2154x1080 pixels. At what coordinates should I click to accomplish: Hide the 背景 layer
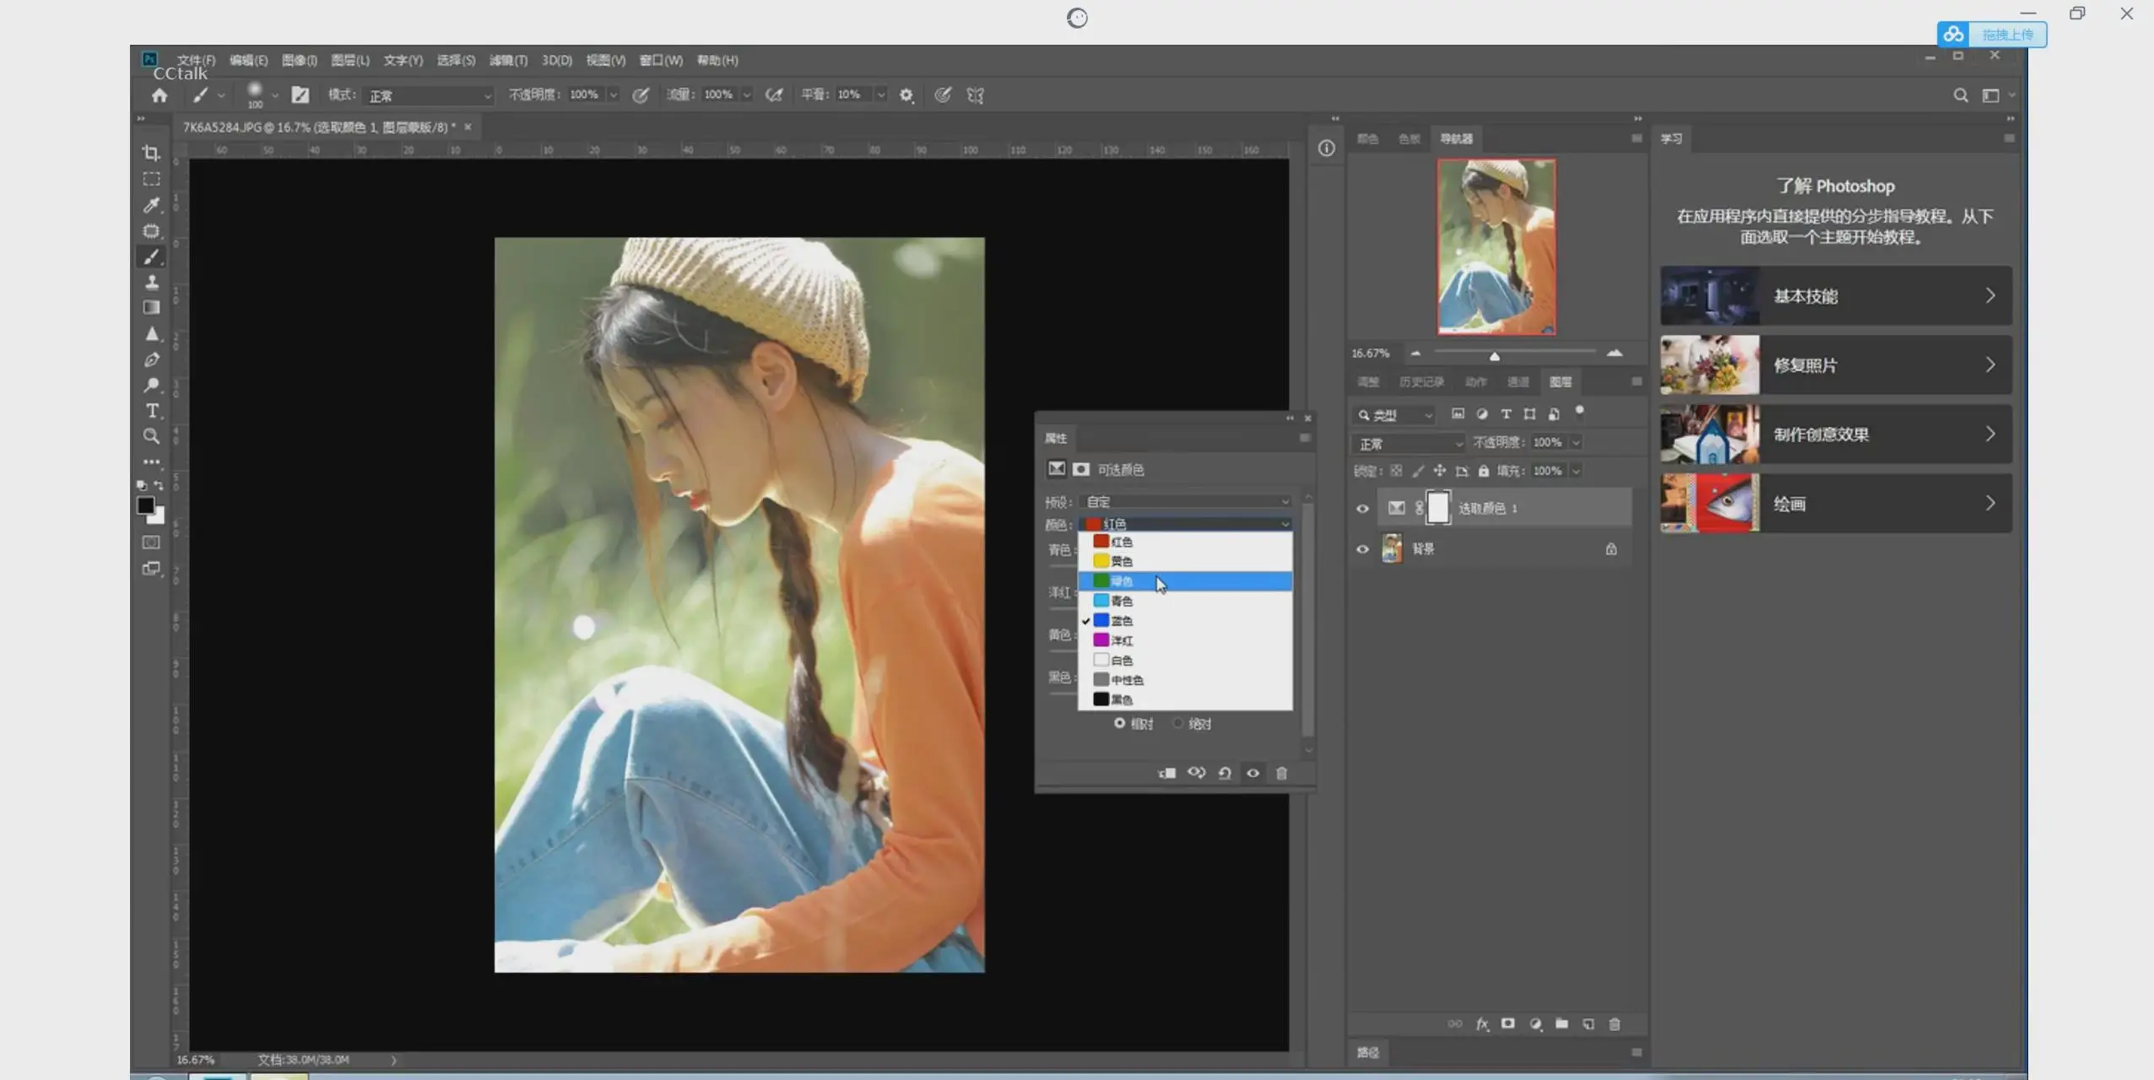click(1362, 549)
